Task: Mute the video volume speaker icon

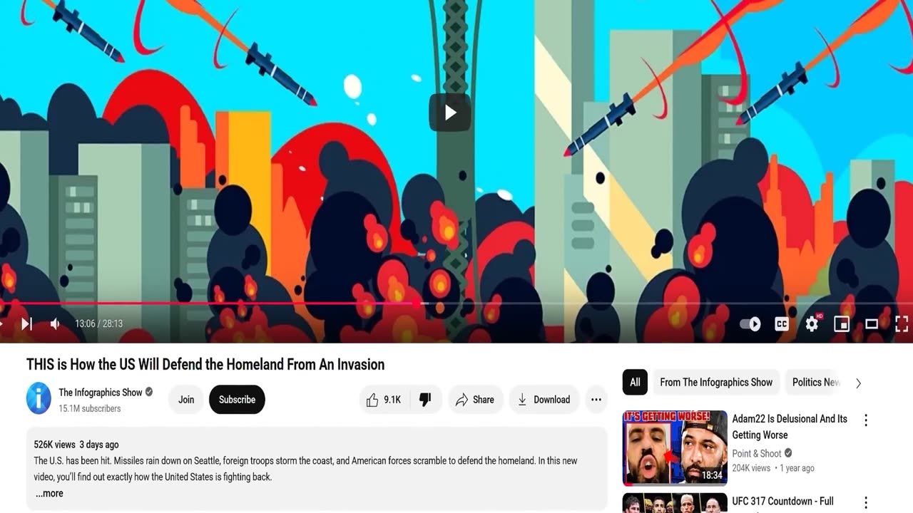Action: click(x=55, y=324)
